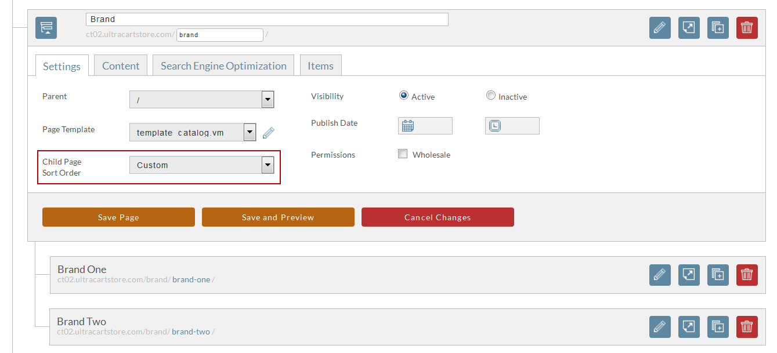
Task: Switch to the Content tab
Action: (x=121, y=65)
